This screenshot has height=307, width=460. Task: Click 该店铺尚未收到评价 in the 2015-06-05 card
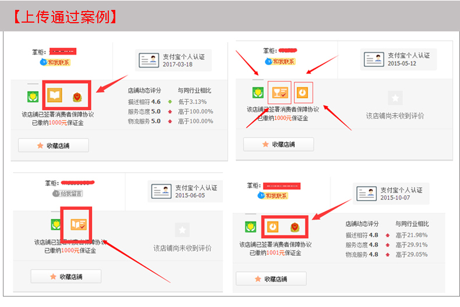(x=182, y=248)
